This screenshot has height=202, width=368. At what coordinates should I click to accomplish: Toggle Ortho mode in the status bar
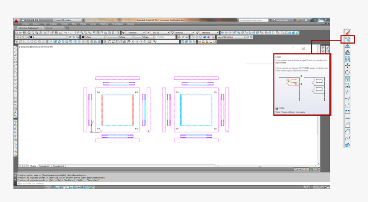(57, 187)
